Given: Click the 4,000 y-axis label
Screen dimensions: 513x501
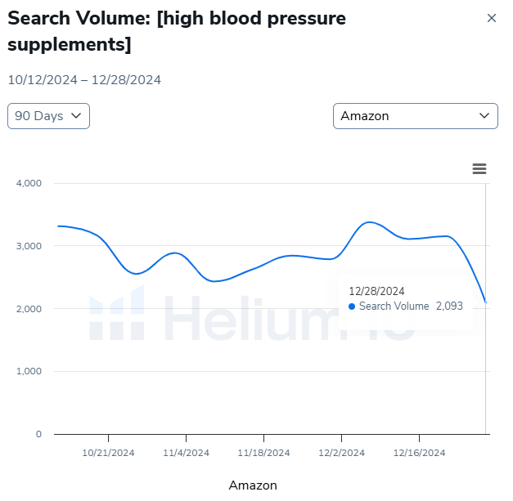Looking at the screenshot, I should [x=29, y=183].
